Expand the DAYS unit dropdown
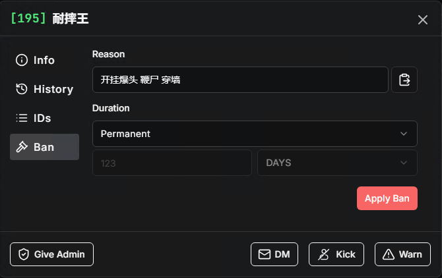Screen dimensions: 442x278 pos(336,163)
